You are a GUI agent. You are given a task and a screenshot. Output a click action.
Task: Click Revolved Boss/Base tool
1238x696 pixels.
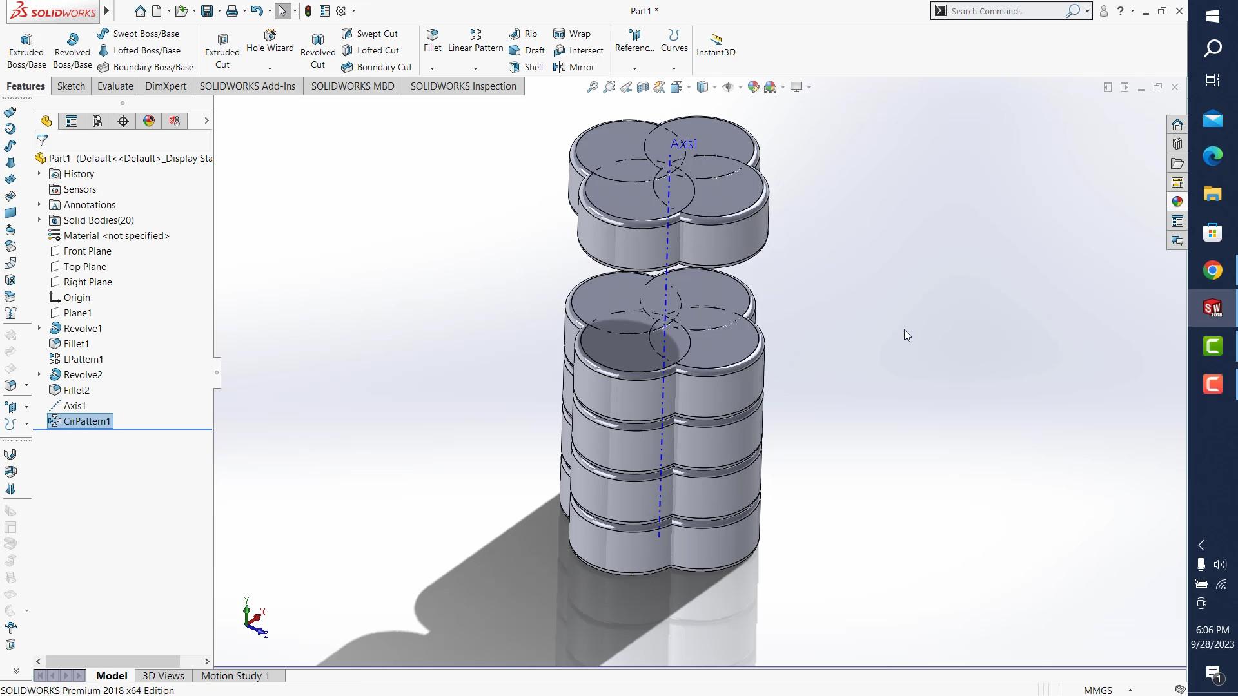point(72,50)
